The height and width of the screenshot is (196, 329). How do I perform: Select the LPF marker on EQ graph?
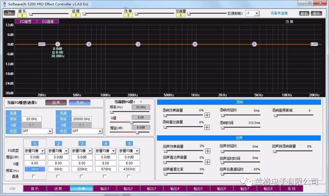[x=314, y=44]
